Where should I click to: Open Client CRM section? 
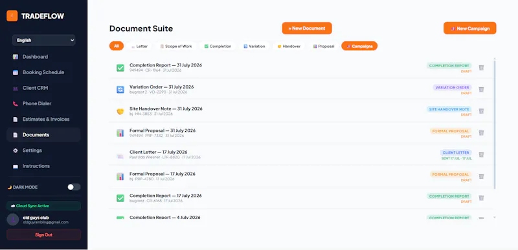[43, 88]
